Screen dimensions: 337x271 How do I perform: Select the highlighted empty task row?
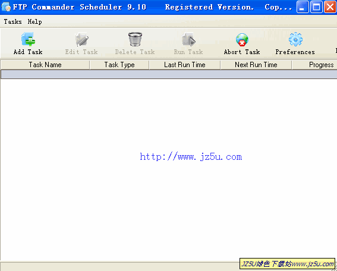(x=169, y=74)
